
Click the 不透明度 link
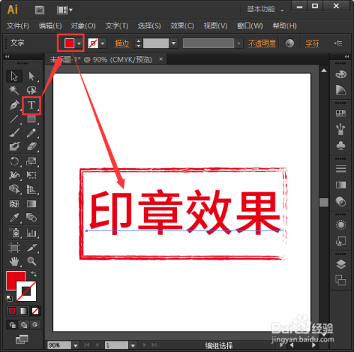[x=262, y=43]
